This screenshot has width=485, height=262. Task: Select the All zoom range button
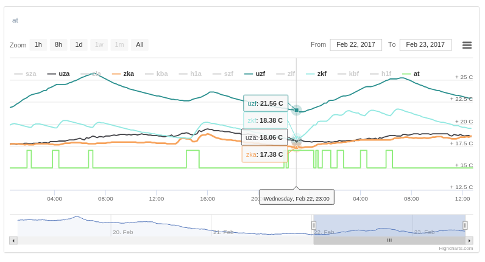point(140,44)
